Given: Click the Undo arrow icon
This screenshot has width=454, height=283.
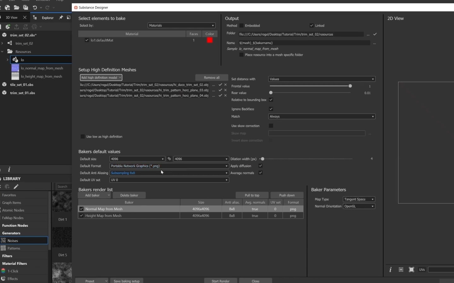Looking at the screenshot, I should pyautogui.click(x=35, y=7).
